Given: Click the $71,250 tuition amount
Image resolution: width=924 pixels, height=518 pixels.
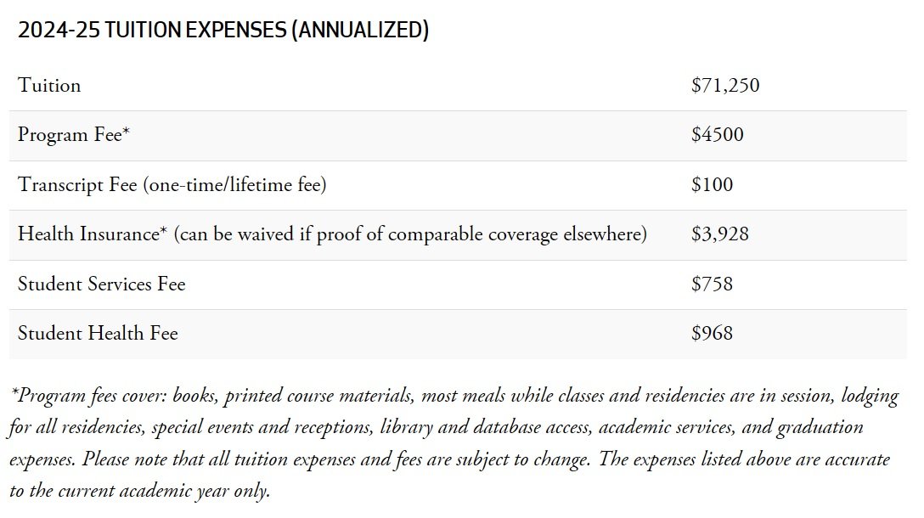Looking at the screenshot, I should (x=724, y=86).
